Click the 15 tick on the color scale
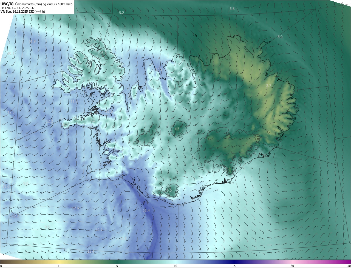Image resolution: width=351 pixels, height=268 pixels. pyautogui.click(x=234, y=266)
